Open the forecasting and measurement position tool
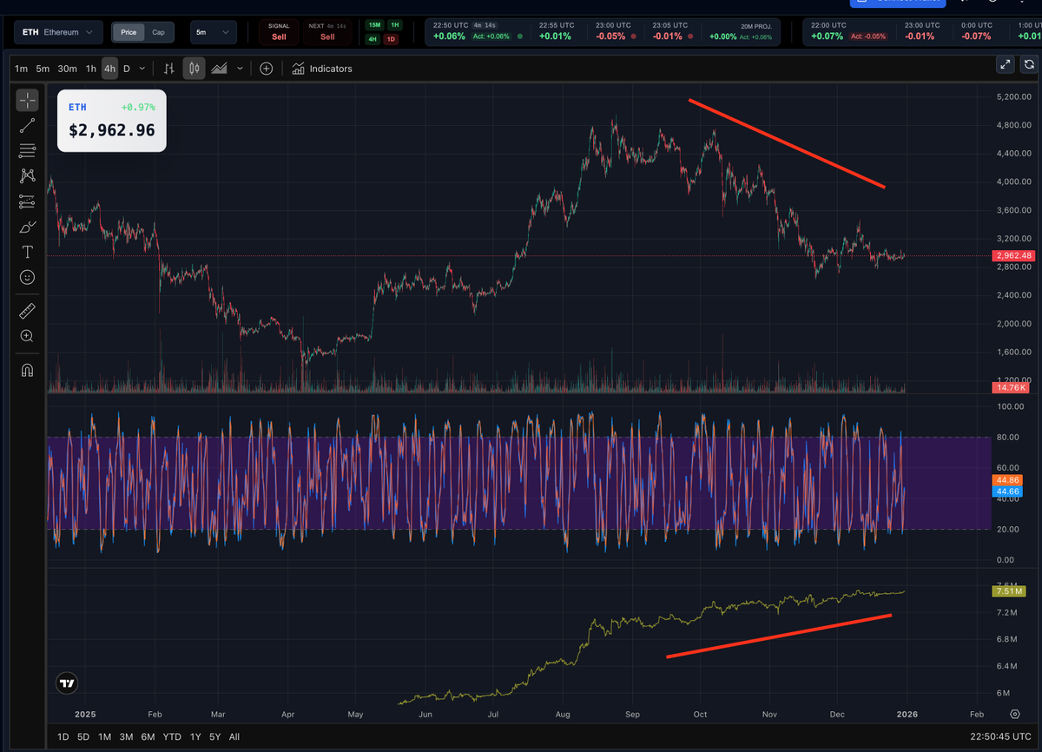Viewport: 1042px width, 752px height. (x=27, y=201)
